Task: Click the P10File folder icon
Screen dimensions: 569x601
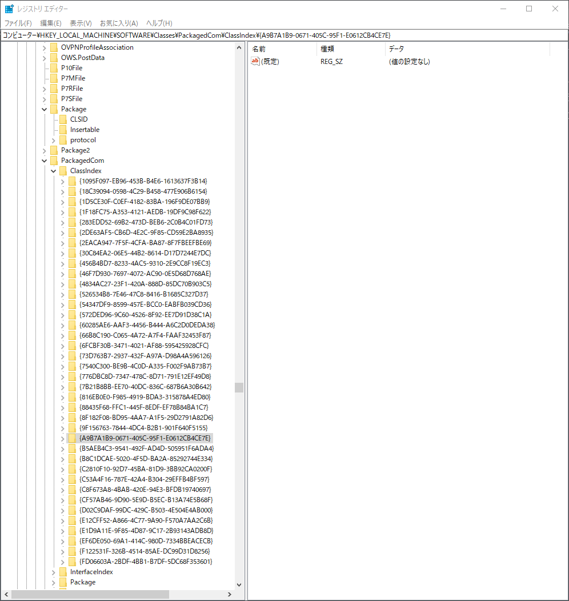Action: point(54,68)
